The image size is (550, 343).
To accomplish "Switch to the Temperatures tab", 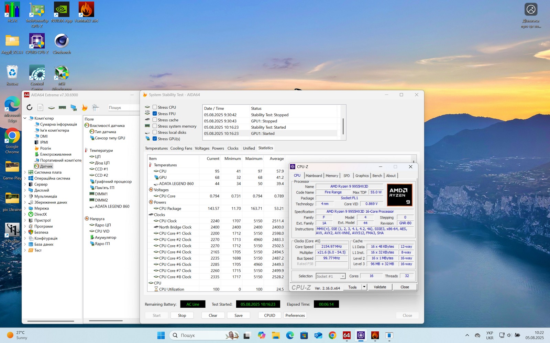I will [x=156, y=148].
